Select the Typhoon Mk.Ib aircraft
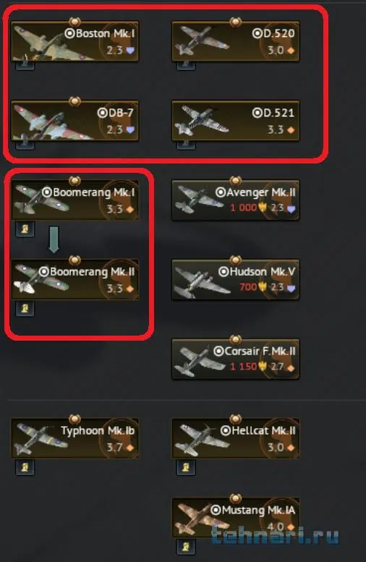The height and width of the screenshot is (562, 366). (x=75, y=438)
